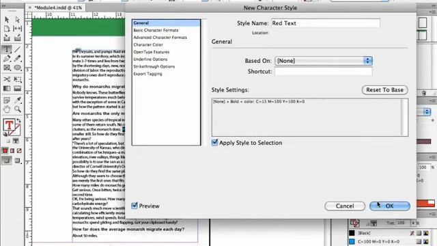Viewport: 437px width, 246px height.
Task: Click the fill/stroke icon in Swatches panel
Action: [x=355, y=223]
